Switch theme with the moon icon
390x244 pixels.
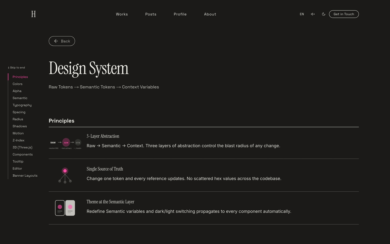(323, 14)
